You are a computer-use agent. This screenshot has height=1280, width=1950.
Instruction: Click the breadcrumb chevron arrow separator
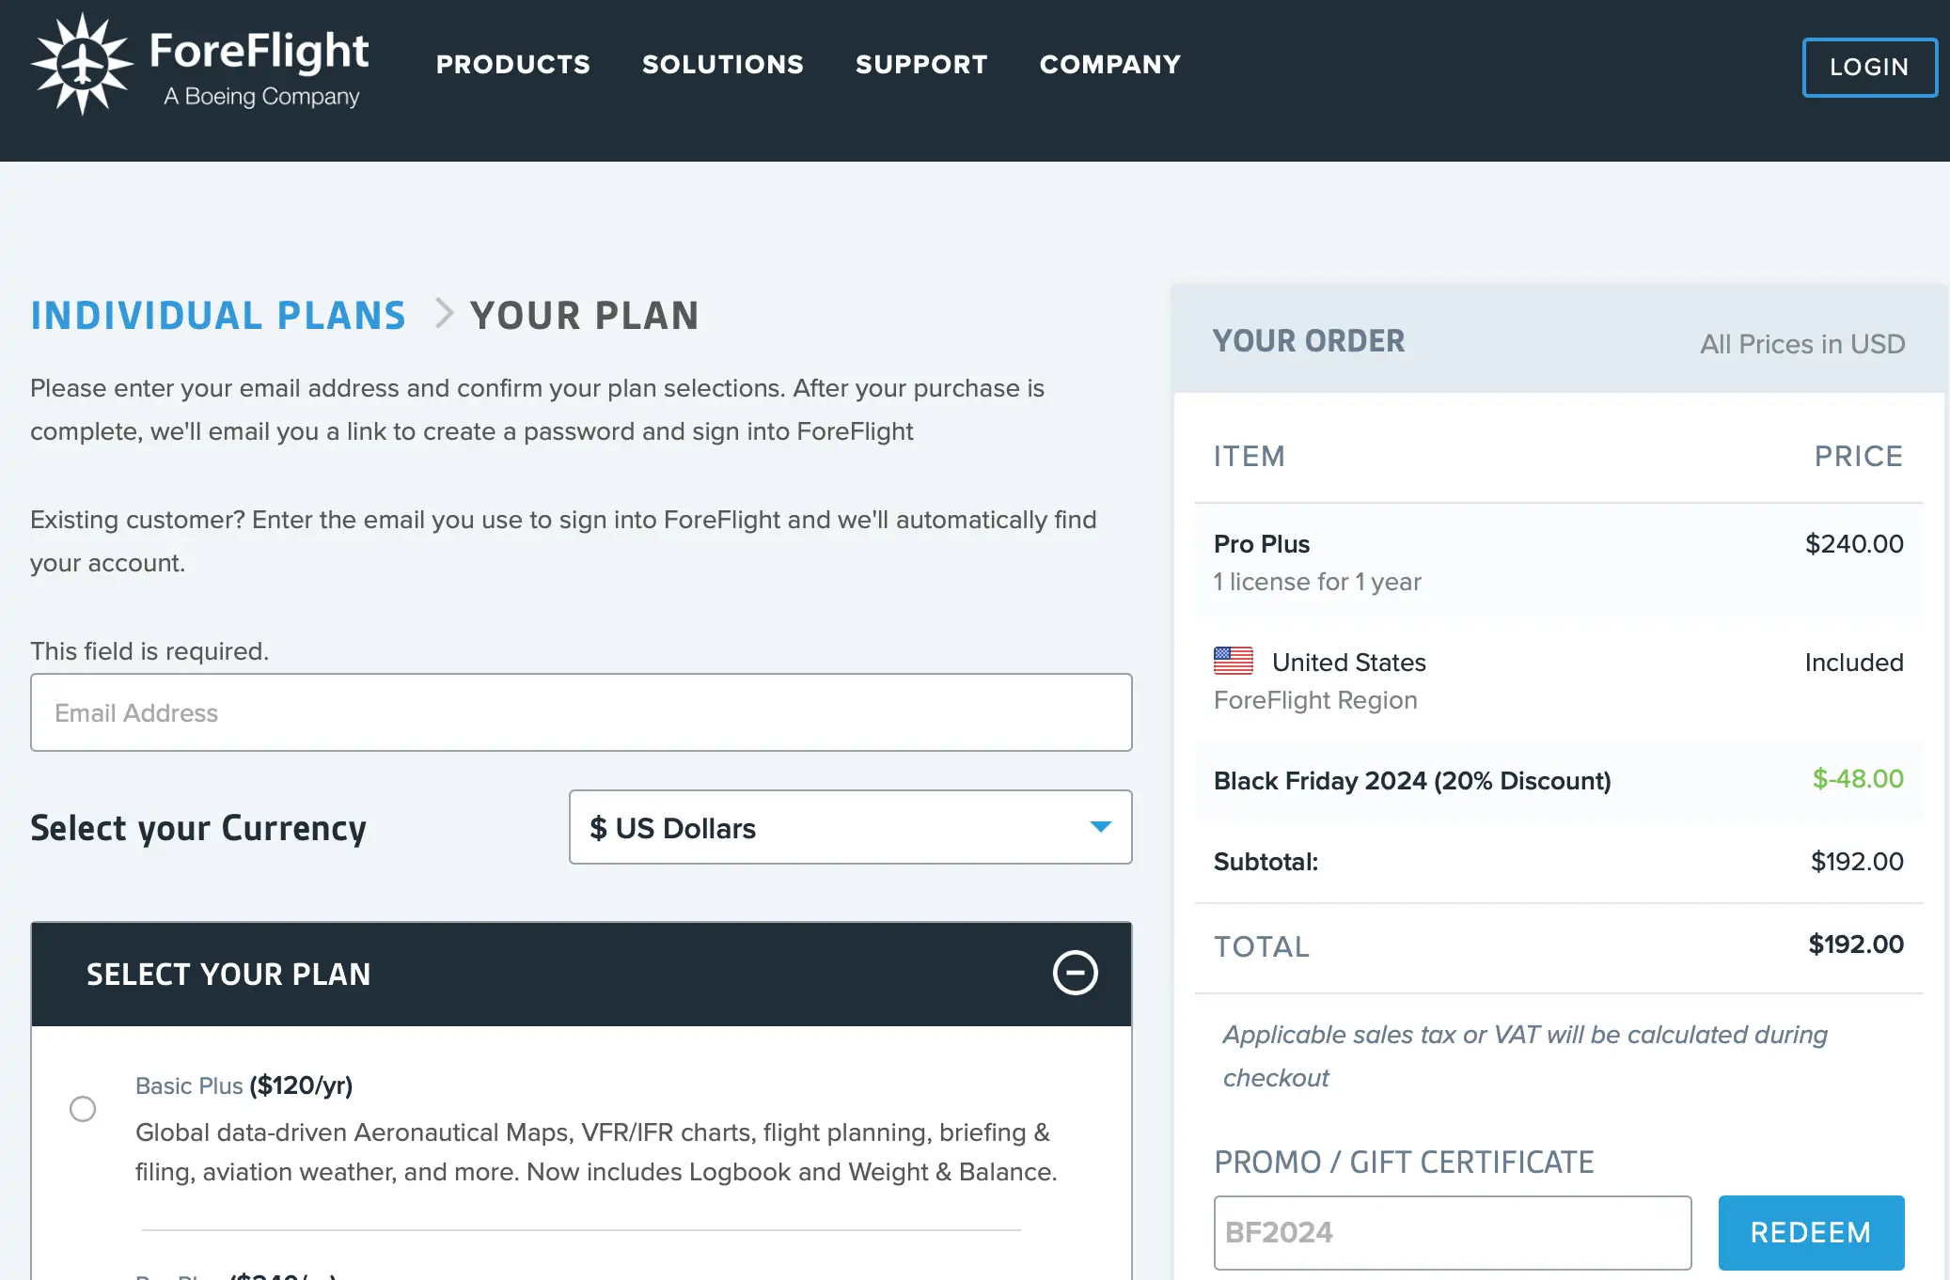[x=444, y=314]
